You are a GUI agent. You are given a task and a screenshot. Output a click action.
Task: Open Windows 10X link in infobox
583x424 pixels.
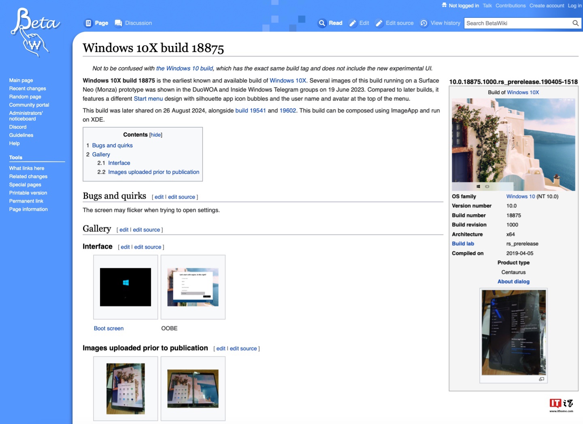[x=523, y=92]
